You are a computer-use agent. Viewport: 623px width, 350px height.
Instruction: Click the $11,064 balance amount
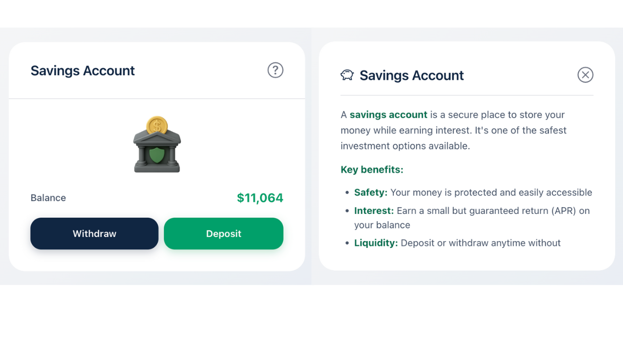click(x=260, y=198)
